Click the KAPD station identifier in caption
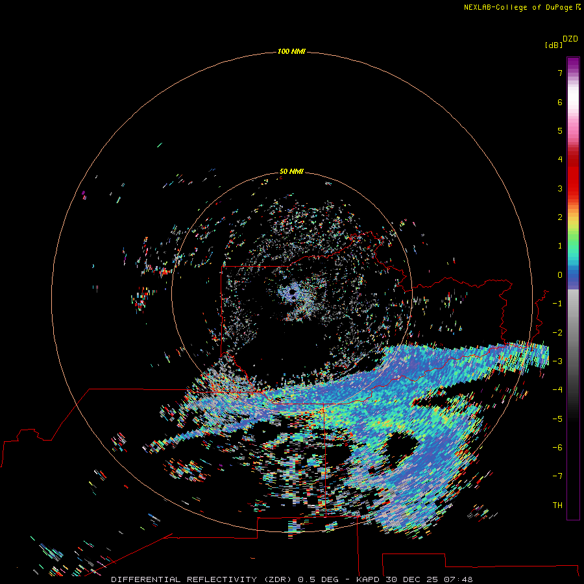The image size is (584, 584). pos(368,579)
